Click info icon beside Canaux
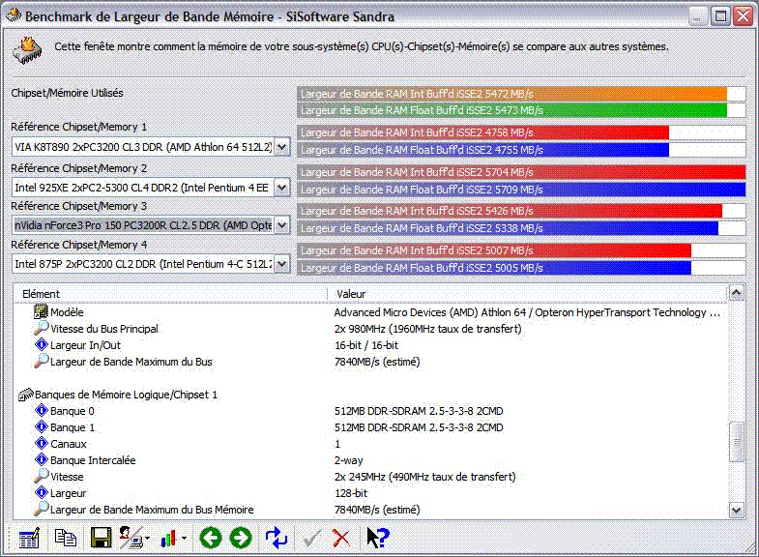Screen dimensions: 759x557 42,443
